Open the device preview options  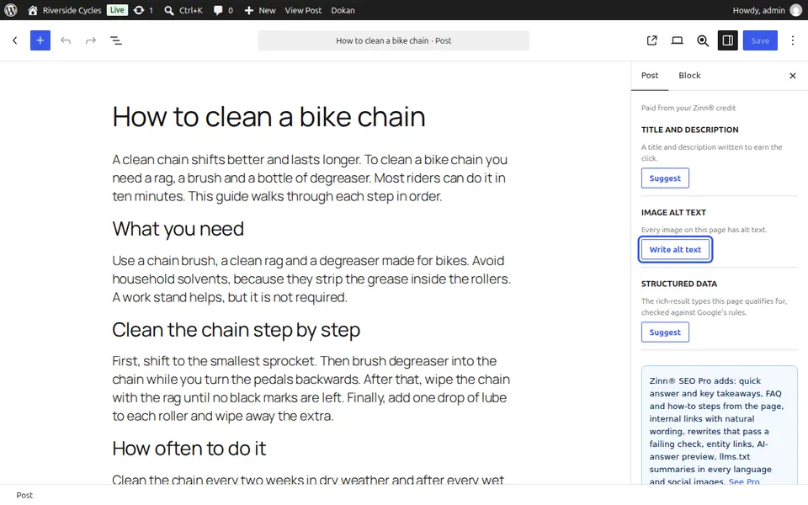[677, 40]
